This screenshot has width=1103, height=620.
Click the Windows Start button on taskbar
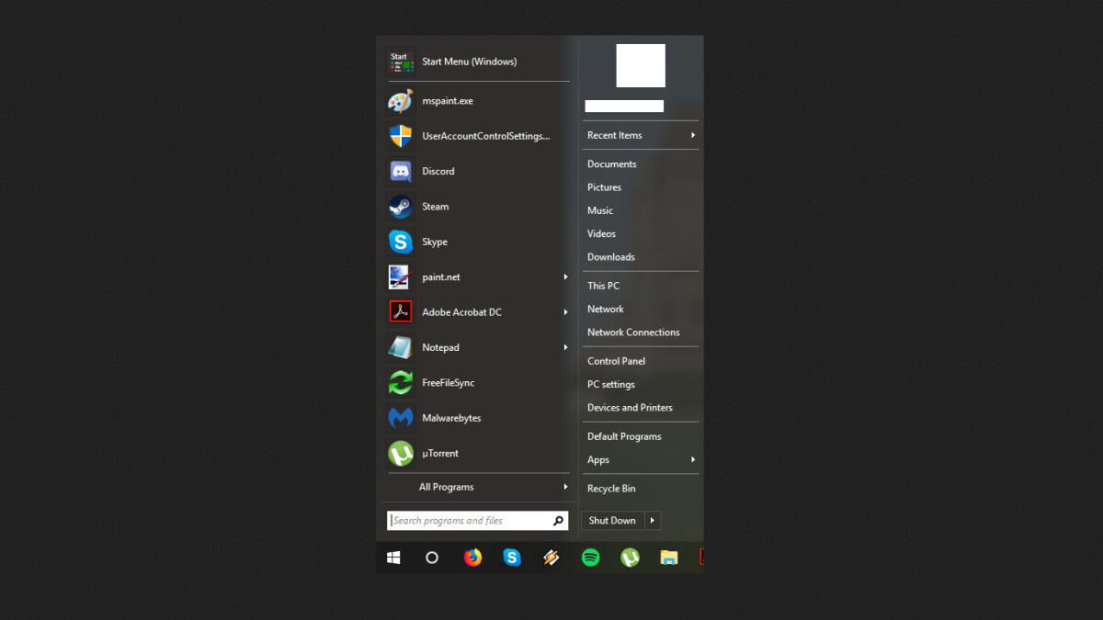click(x=393, y=558)
